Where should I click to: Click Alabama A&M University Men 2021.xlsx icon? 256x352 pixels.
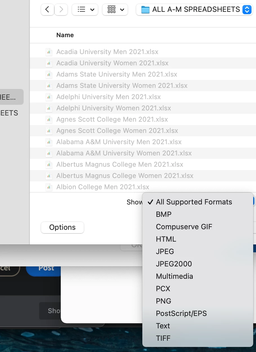(x=49, y=142)
